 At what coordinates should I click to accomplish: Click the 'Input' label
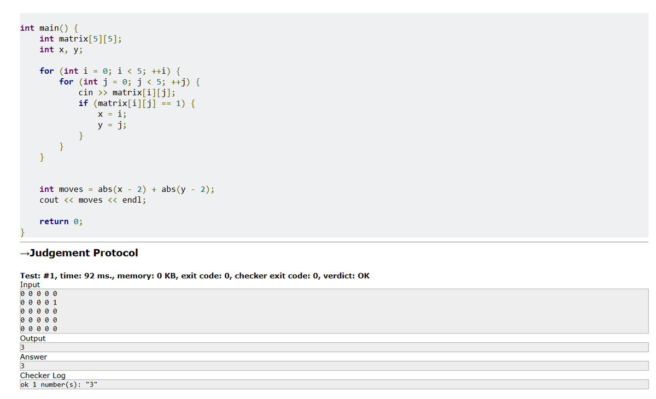30,285
